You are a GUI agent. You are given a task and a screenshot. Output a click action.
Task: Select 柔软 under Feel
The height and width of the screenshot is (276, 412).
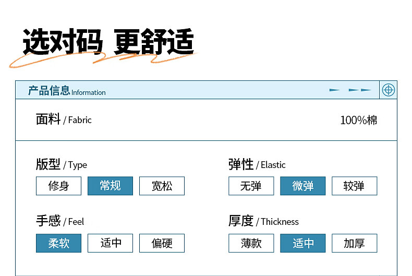pyautogui.click(x=58, y=243)
